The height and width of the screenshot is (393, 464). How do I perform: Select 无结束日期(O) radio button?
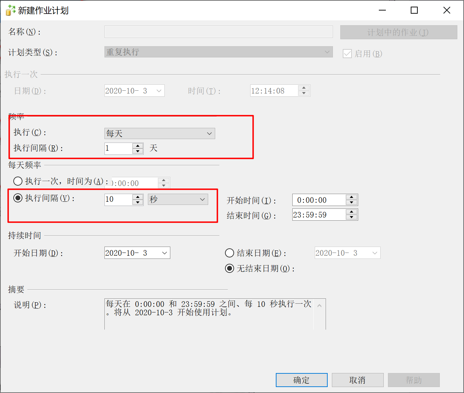coord(230,269)
